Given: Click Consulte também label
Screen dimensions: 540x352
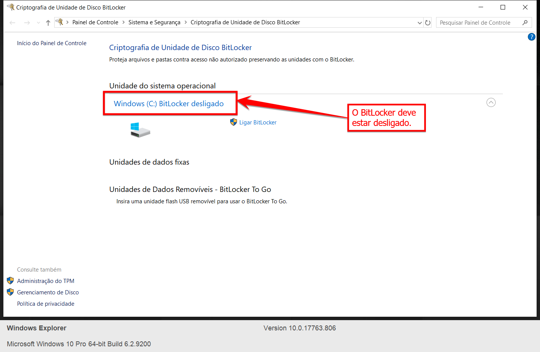Looking at the screenshot, I should [x=39, y=270].
